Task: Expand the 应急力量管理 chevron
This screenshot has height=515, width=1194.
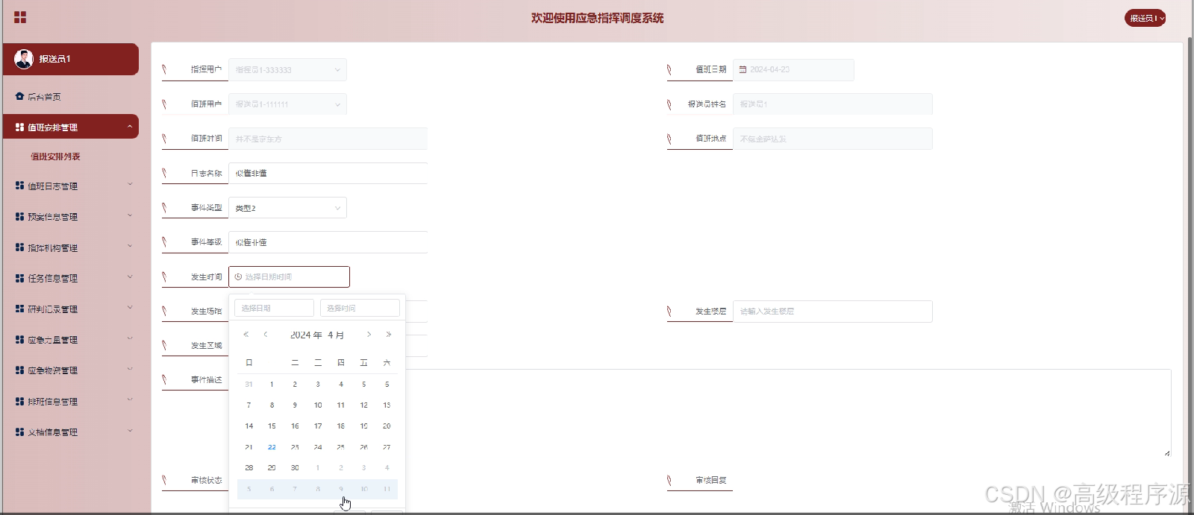Action: click(130, 338)
